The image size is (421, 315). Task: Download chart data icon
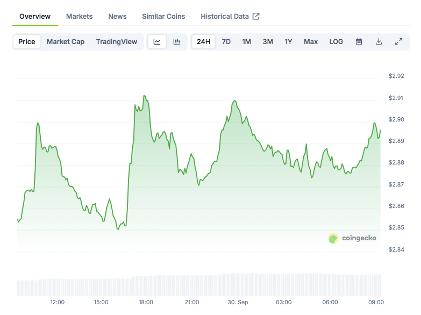pos(379,42)
